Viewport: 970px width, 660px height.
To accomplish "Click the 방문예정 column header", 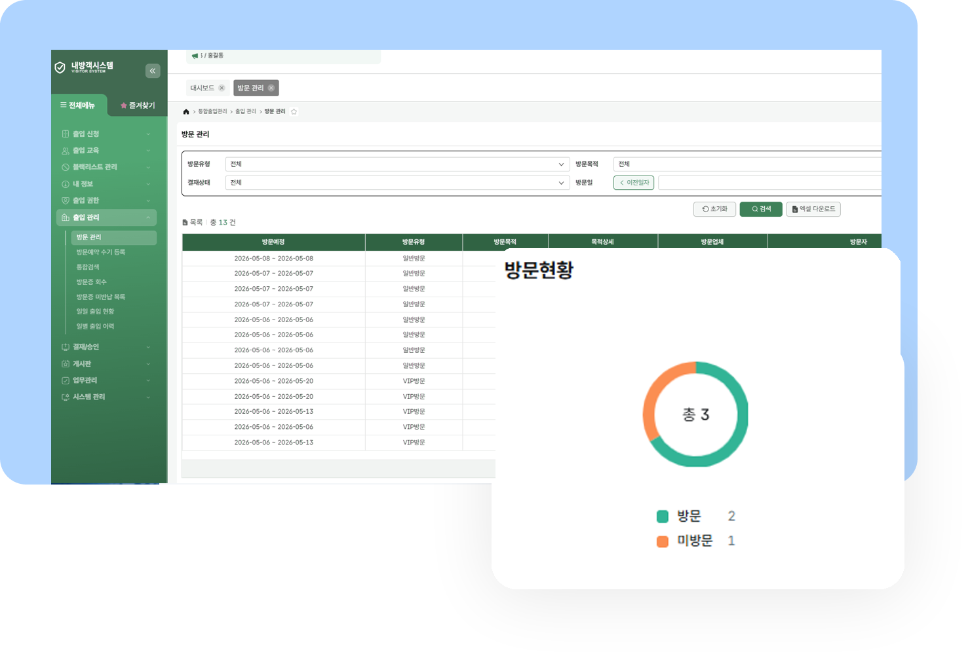I will pyautogui.click(x=273, y=242).
